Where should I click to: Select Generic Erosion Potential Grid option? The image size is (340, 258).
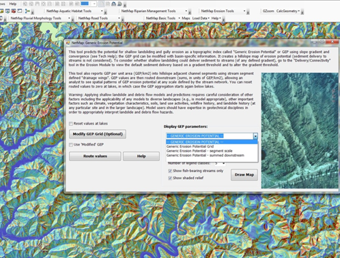pos(190,146)
